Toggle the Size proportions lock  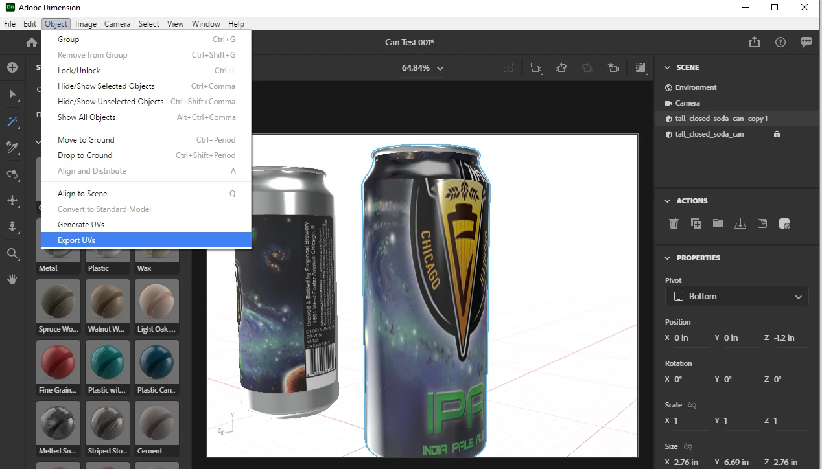688,446
